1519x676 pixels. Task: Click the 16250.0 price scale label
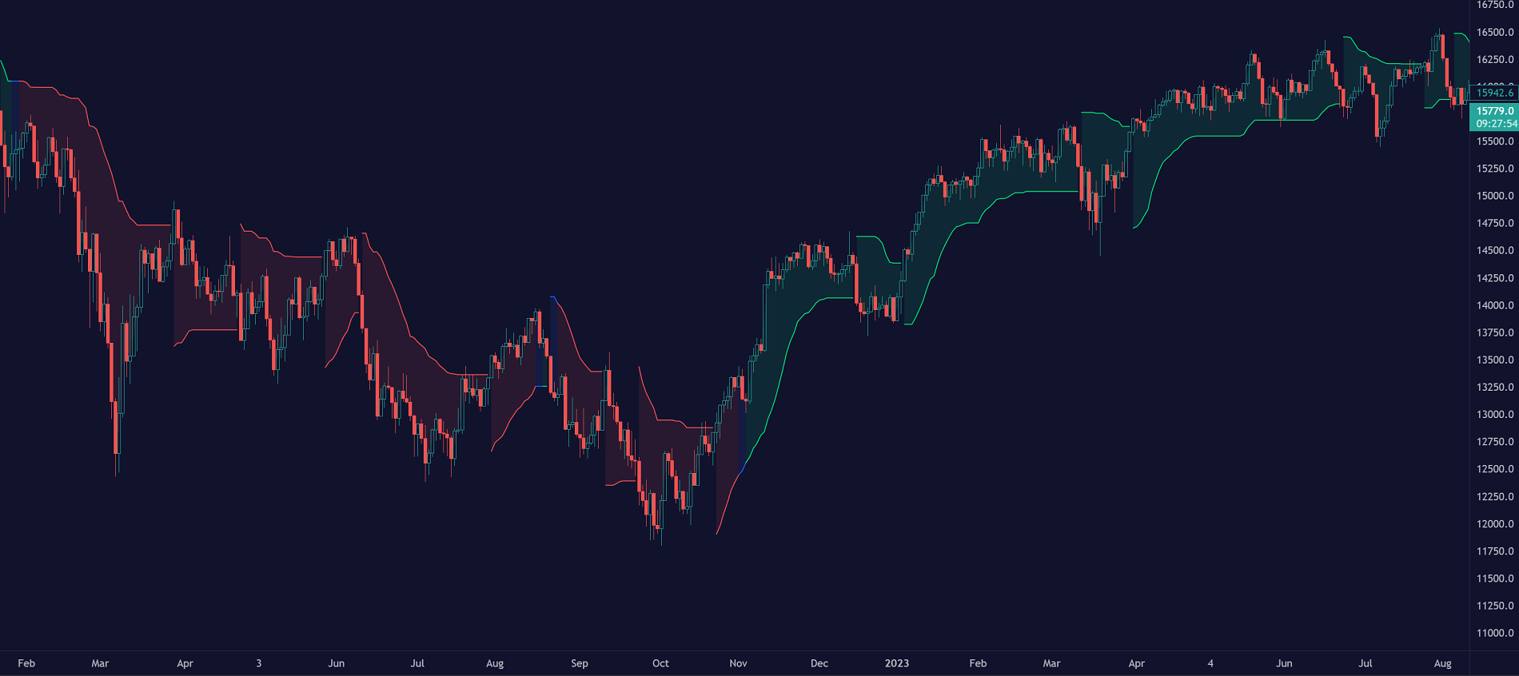point(1495,60)
